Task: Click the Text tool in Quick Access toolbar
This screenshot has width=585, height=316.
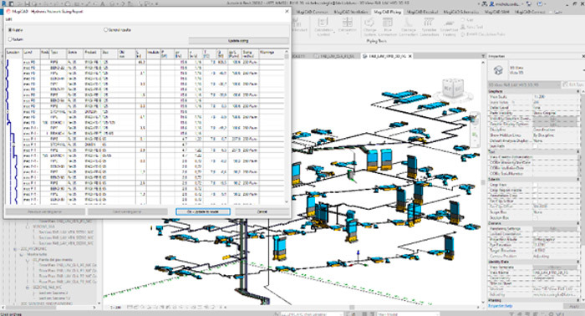Action: (x=103, y=3)
